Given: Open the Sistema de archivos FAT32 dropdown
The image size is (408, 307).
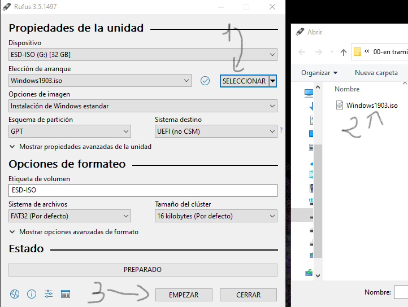Looking at the screenshot, I should 70,216.
